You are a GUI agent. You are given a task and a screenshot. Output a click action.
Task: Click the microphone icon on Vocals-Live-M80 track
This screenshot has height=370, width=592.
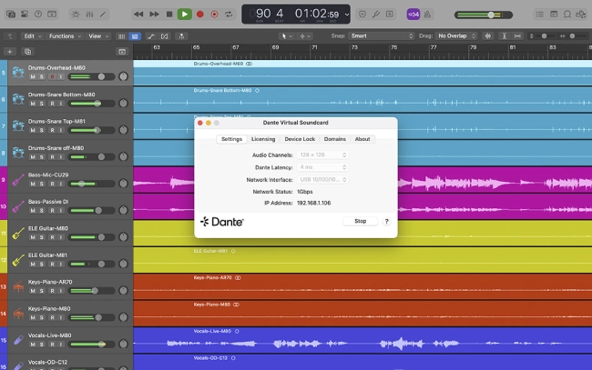click(x=17, y=341)
